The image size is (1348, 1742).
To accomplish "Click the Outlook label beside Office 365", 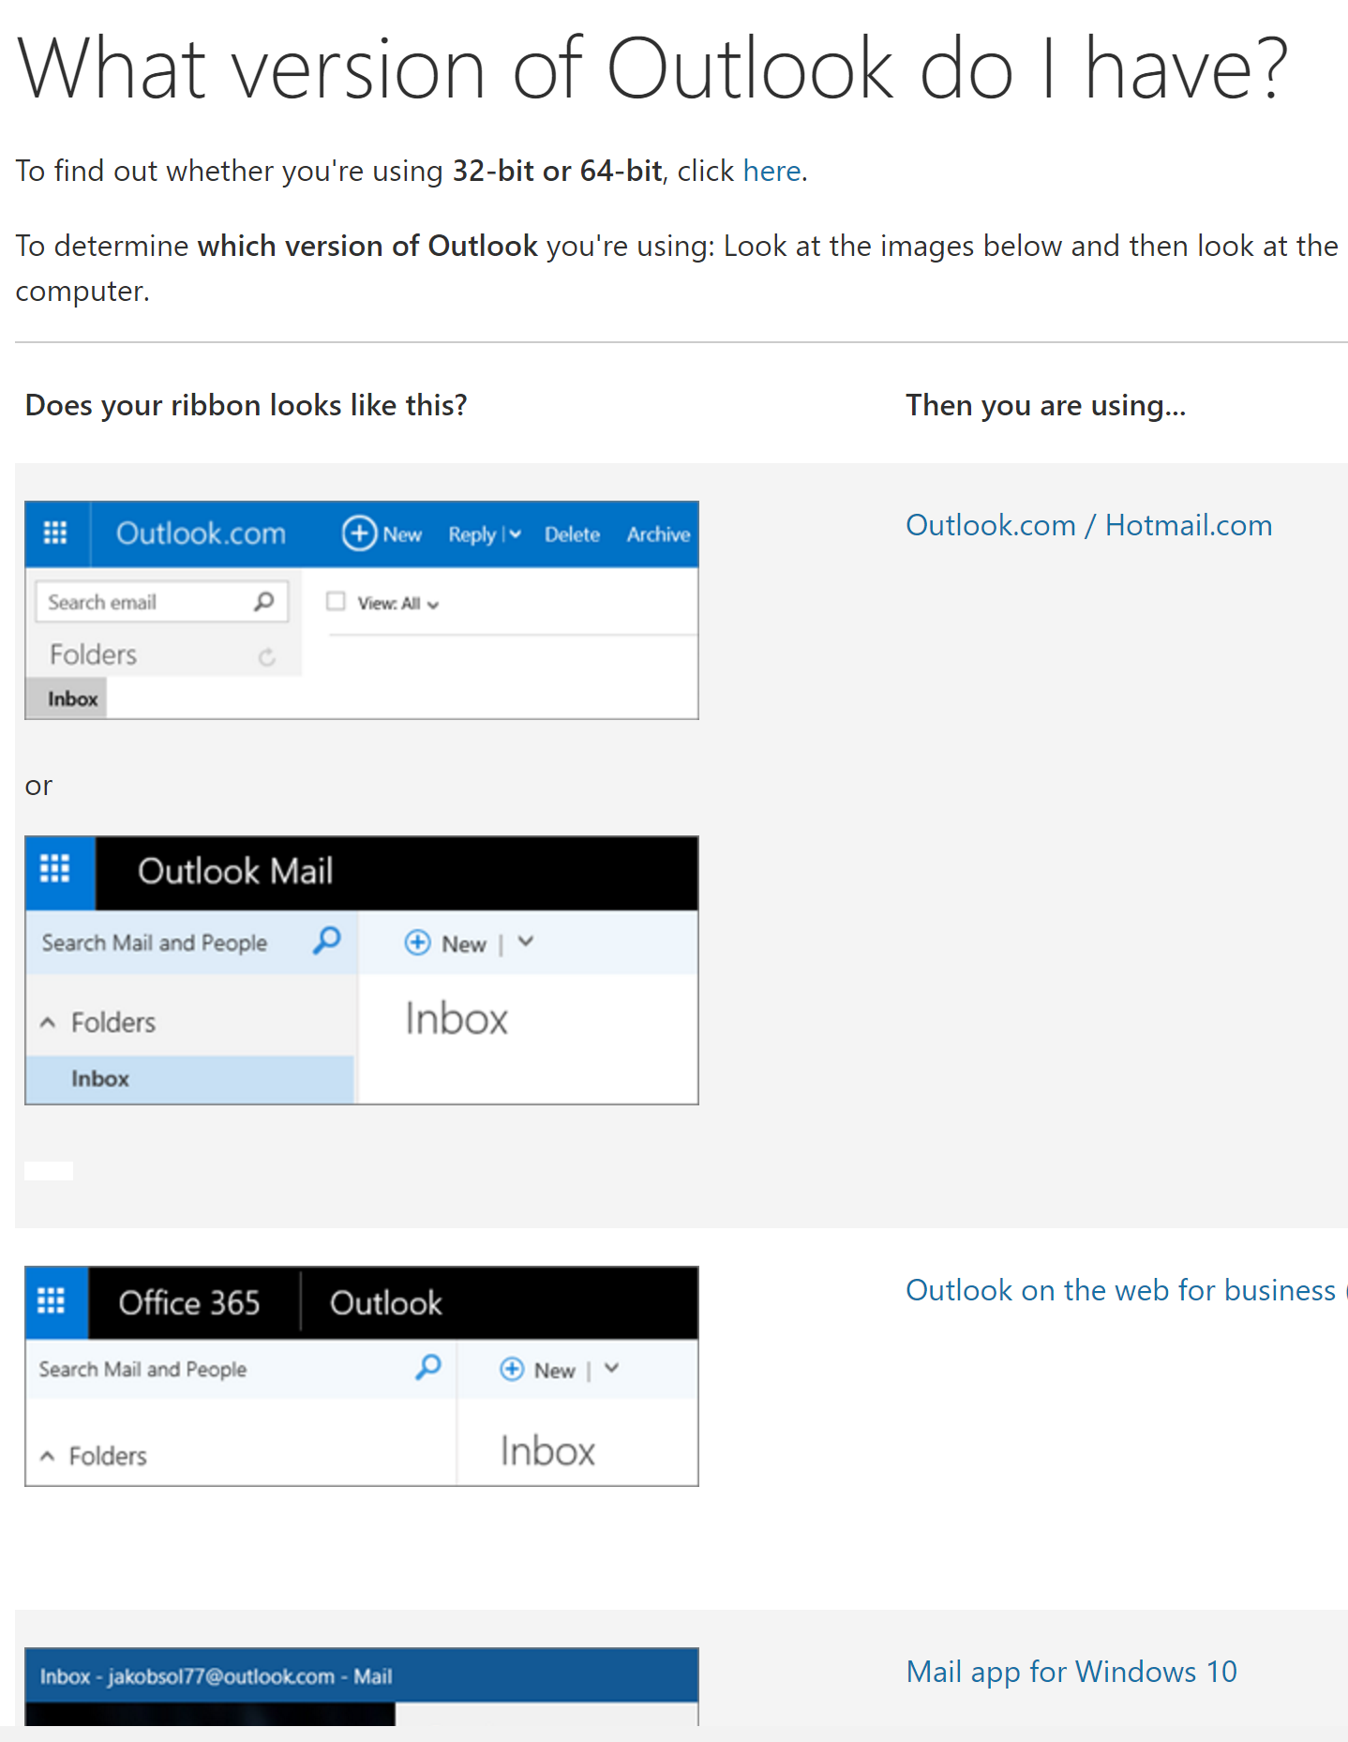I will pos(385,1303).
